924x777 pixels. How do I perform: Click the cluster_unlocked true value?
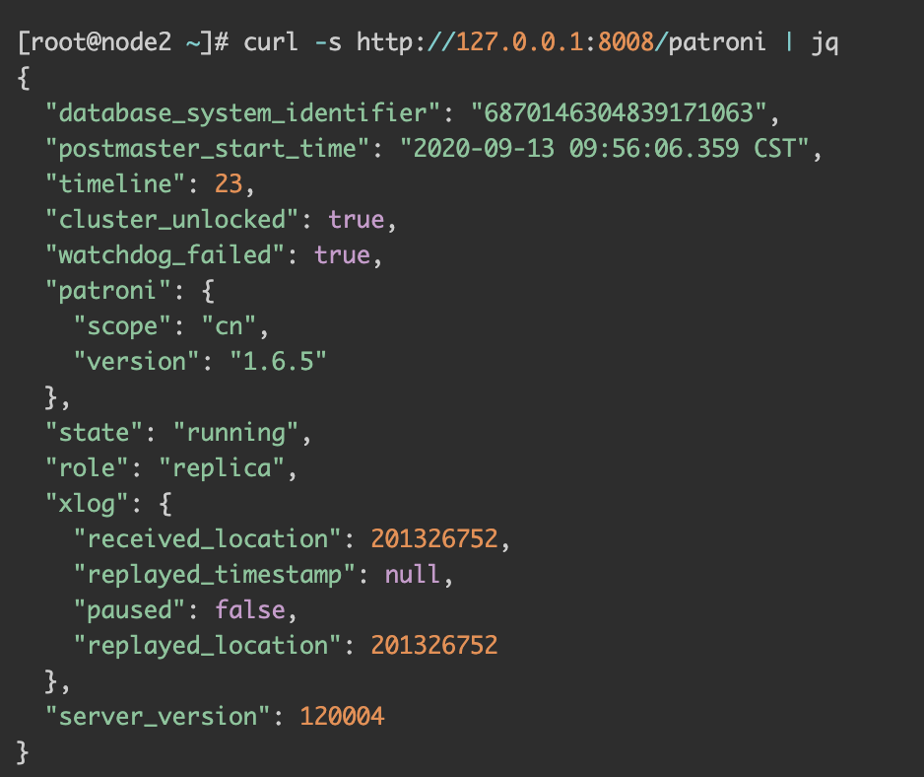357,220
